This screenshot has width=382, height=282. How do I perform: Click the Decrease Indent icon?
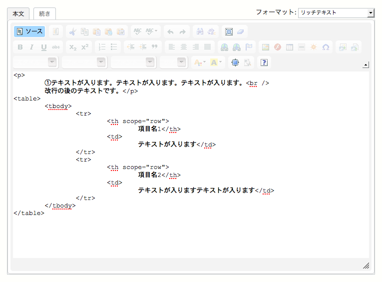[131, 47]
